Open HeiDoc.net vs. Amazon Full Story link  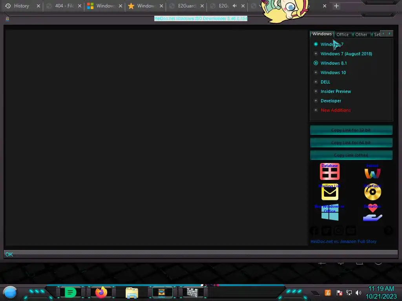[344, 241]
